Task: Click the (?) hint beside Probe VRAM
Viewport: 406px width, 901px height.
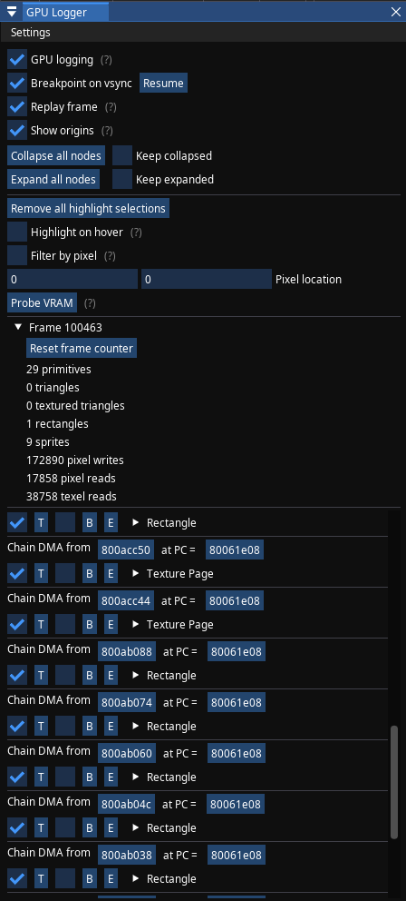Action: 90,302
